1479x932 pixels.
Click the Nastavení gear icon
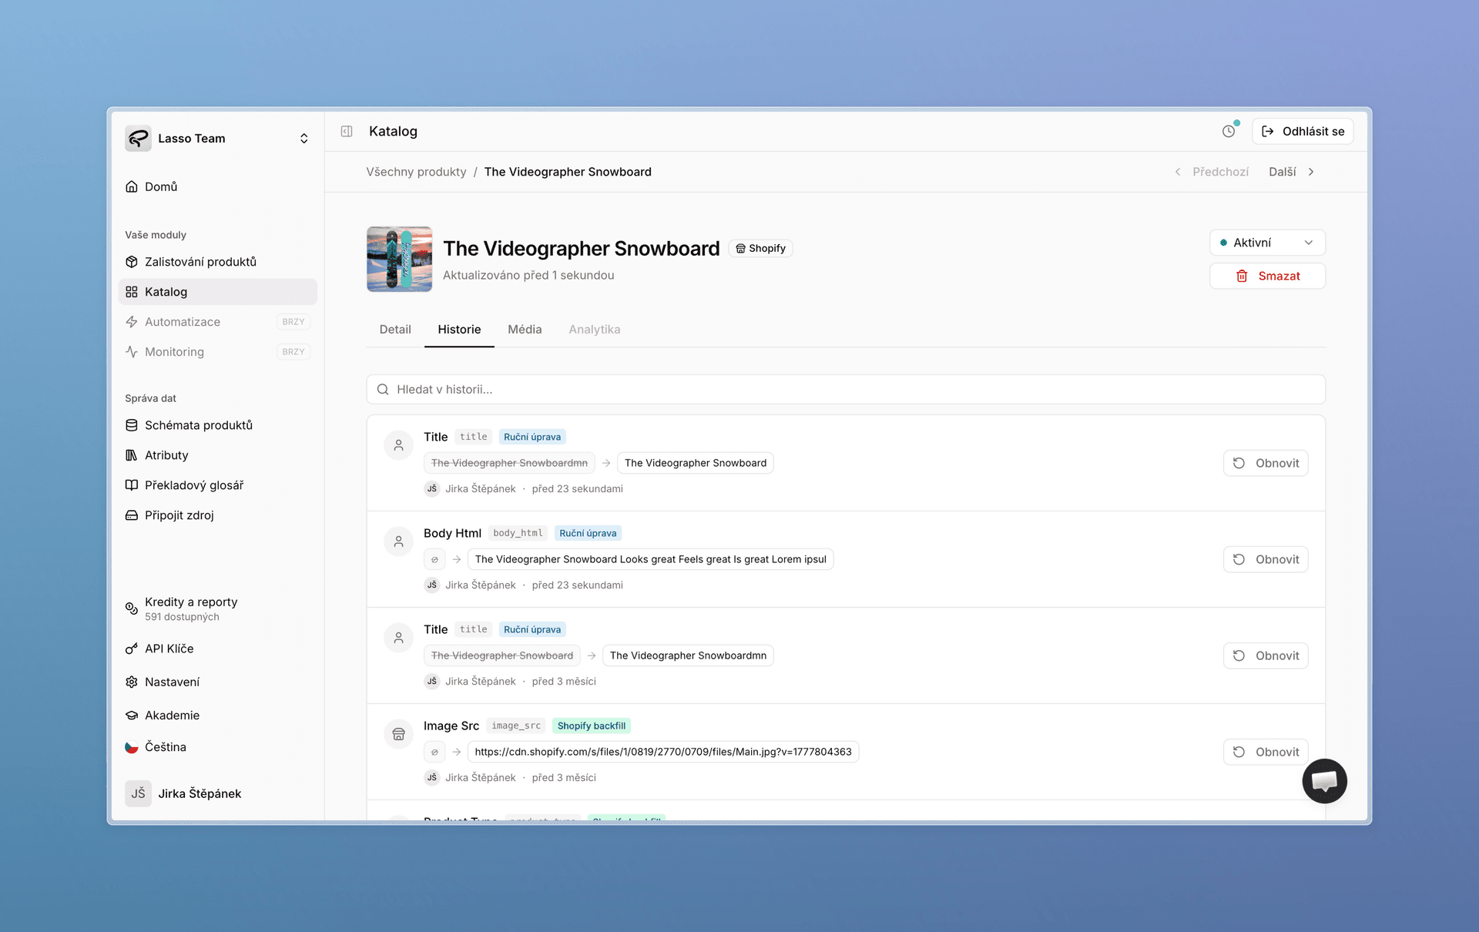[x=132, y=682]
